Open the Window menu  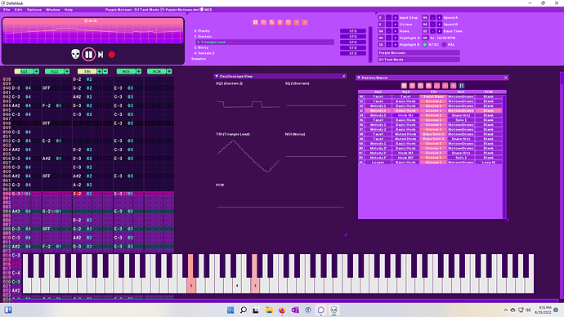tap(53, 10)
